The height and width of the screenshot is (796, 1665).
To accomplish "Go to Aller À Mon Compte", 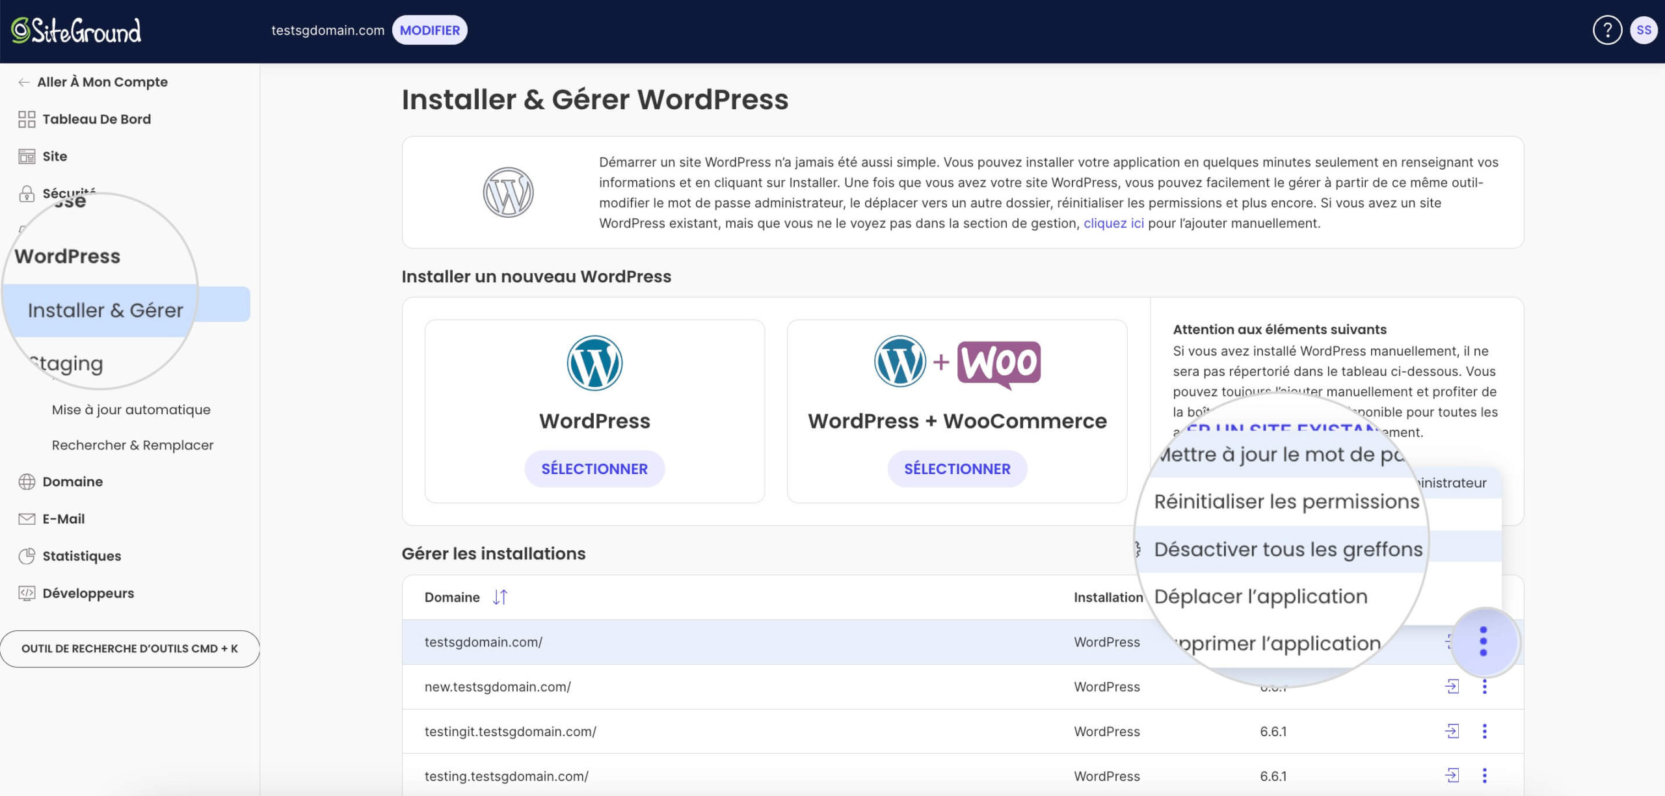I will (x=102, y=82).
